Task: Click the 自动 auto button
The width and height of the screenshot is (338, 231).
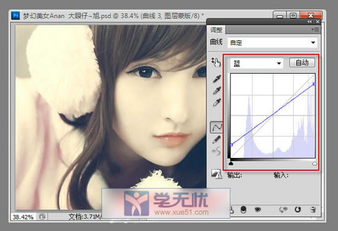Action: 302,63
